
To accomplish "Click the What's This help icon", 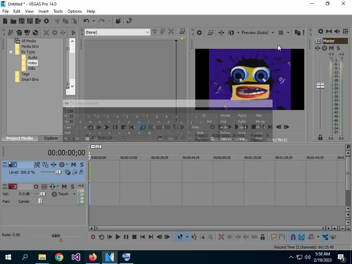I will [x=129, y=21].
